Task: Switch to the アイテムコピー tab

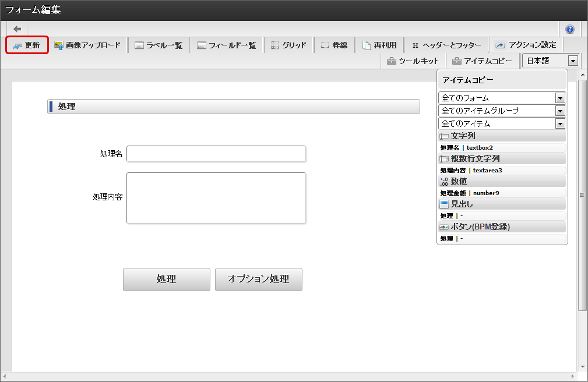Action: (482, 61)
